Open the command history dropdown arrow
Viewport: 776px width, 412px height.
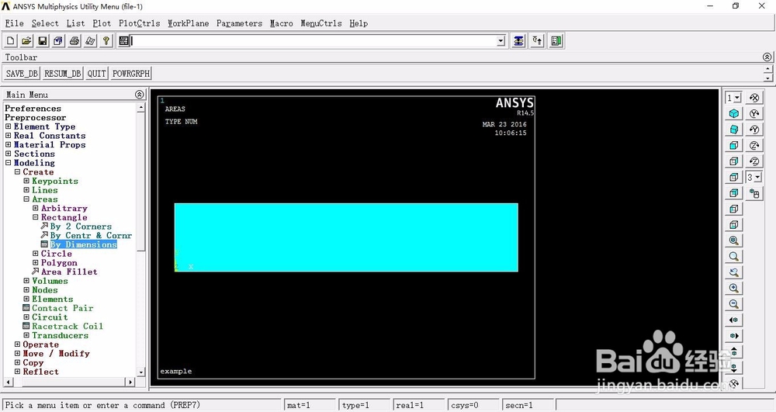click(x=501, y=41)
